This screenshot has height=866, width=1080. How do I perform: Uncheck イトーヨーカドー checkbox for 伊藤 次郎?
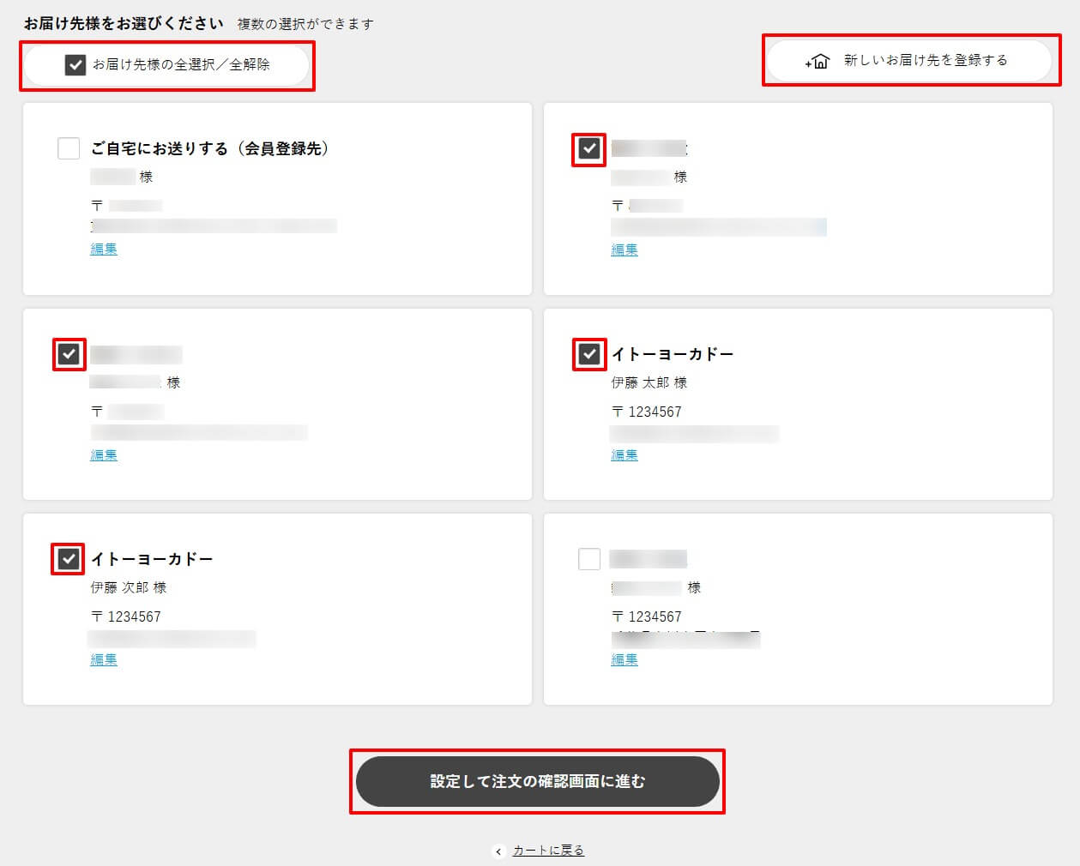pyautogui.click(x=69, y=559)
